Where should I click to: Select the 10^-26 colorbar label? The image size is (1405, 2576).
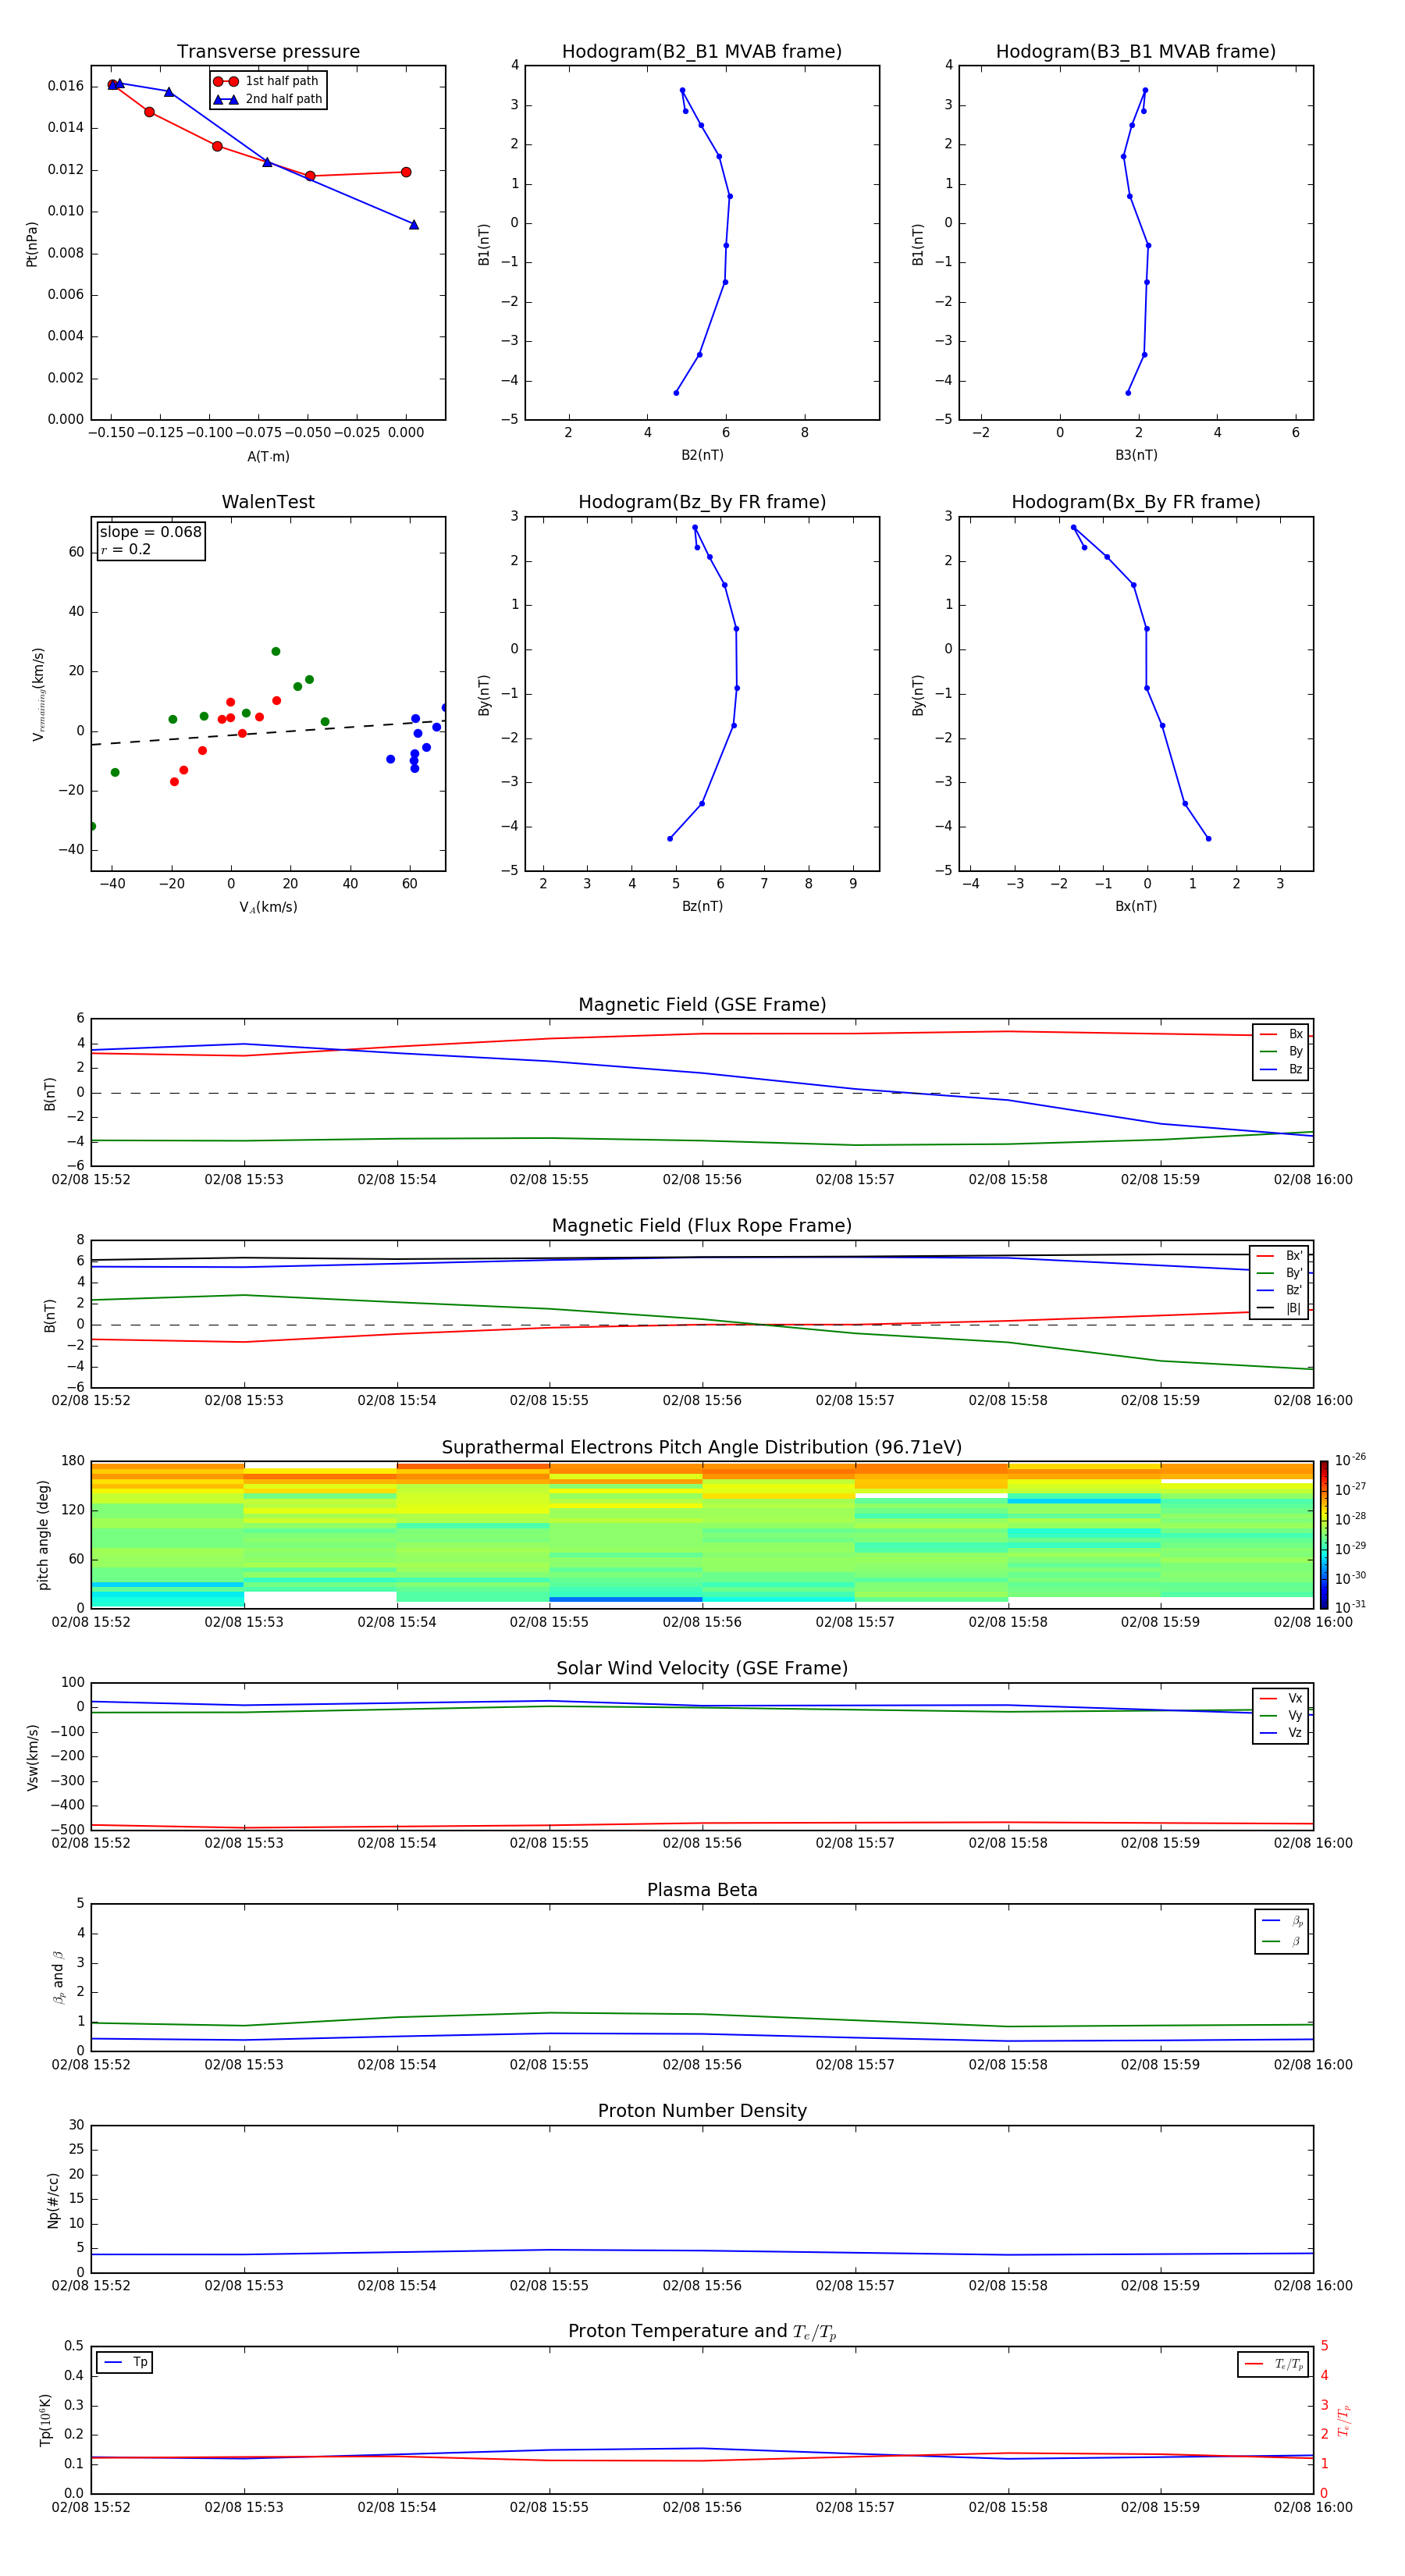click(x=1350, y=1460)
